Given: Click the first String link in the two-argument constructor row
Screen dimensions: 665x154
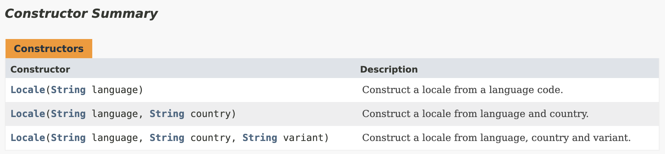Looking at the screenshot, I should [x=68, y=114].
